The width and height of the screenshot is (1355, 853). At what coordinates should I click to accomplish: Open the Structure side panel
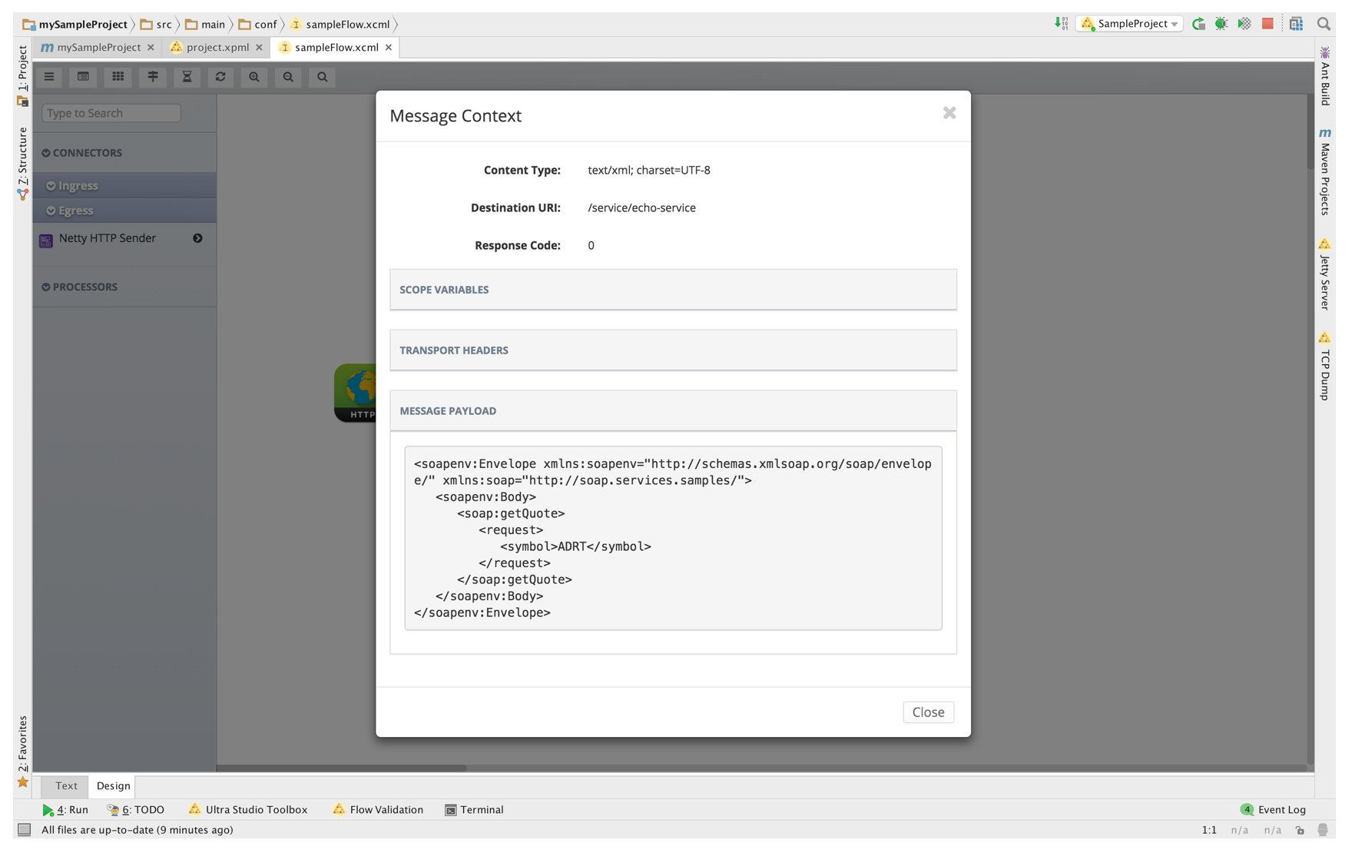pyautogui.click(x=23, y=164)
